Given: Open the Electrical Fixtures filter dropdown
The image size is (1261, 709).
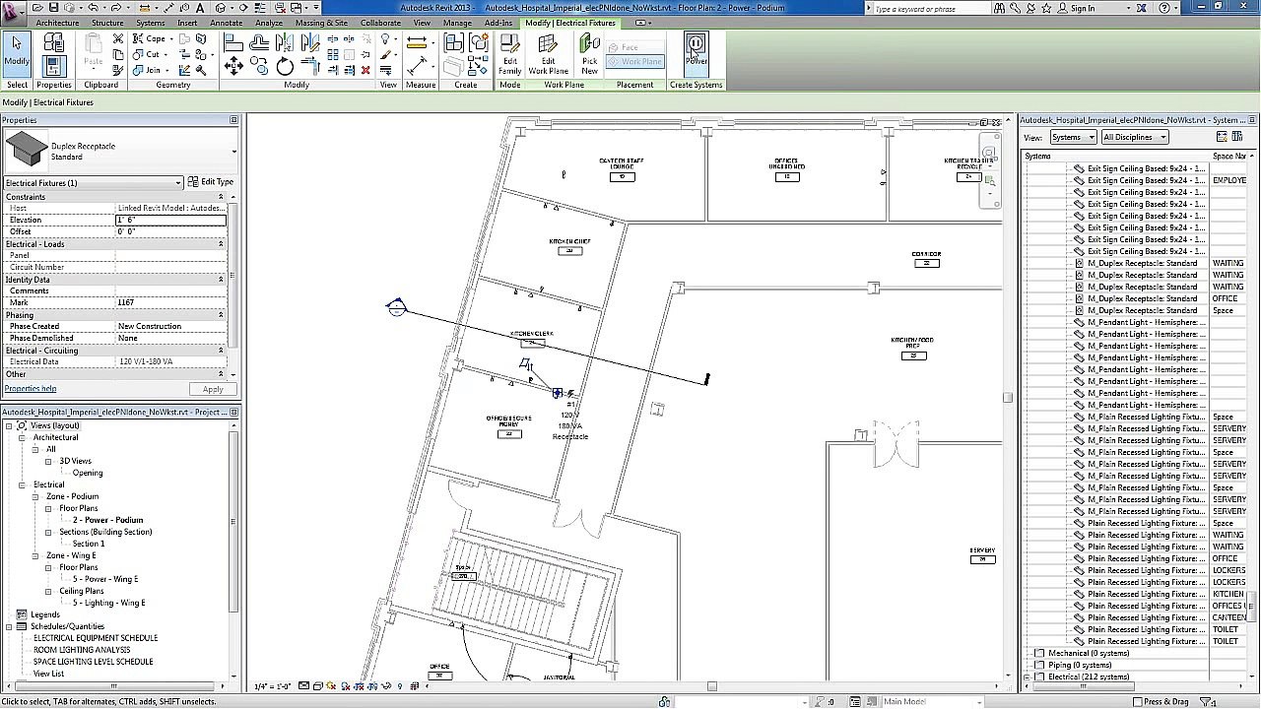Looking at the screenshot, I should [x=94, y=183].
